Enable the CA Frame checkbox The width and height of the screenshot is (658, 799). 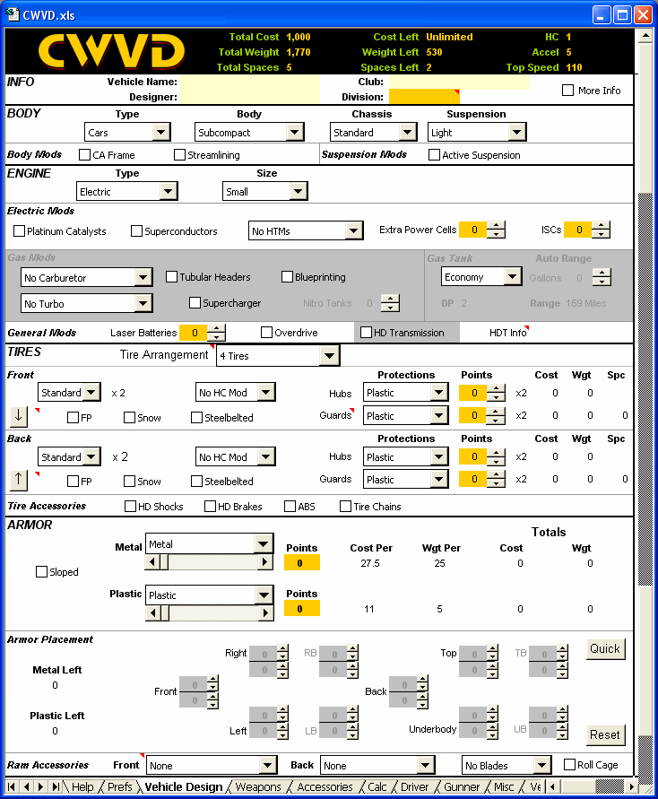pyautogui.click(x=86, y=155)
